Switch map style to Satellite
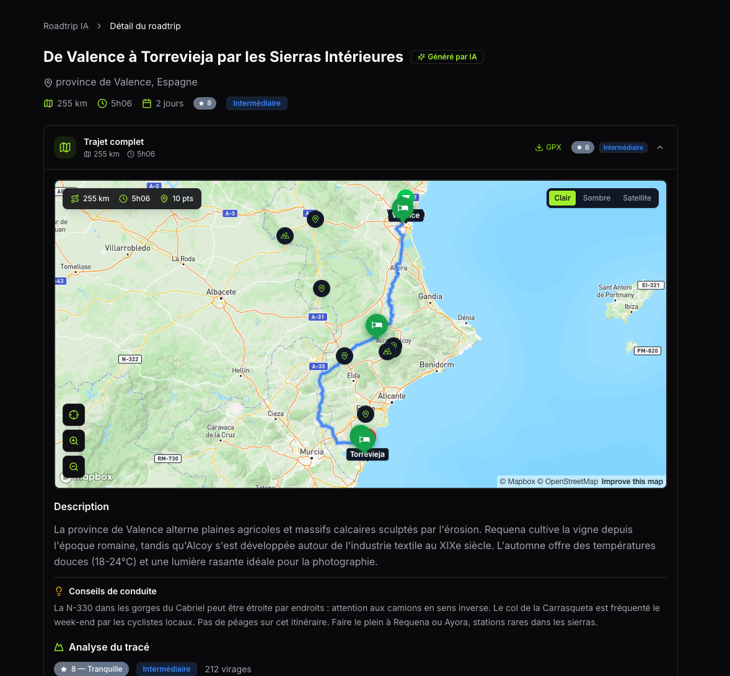730x676 pixels. pos(636,198)
